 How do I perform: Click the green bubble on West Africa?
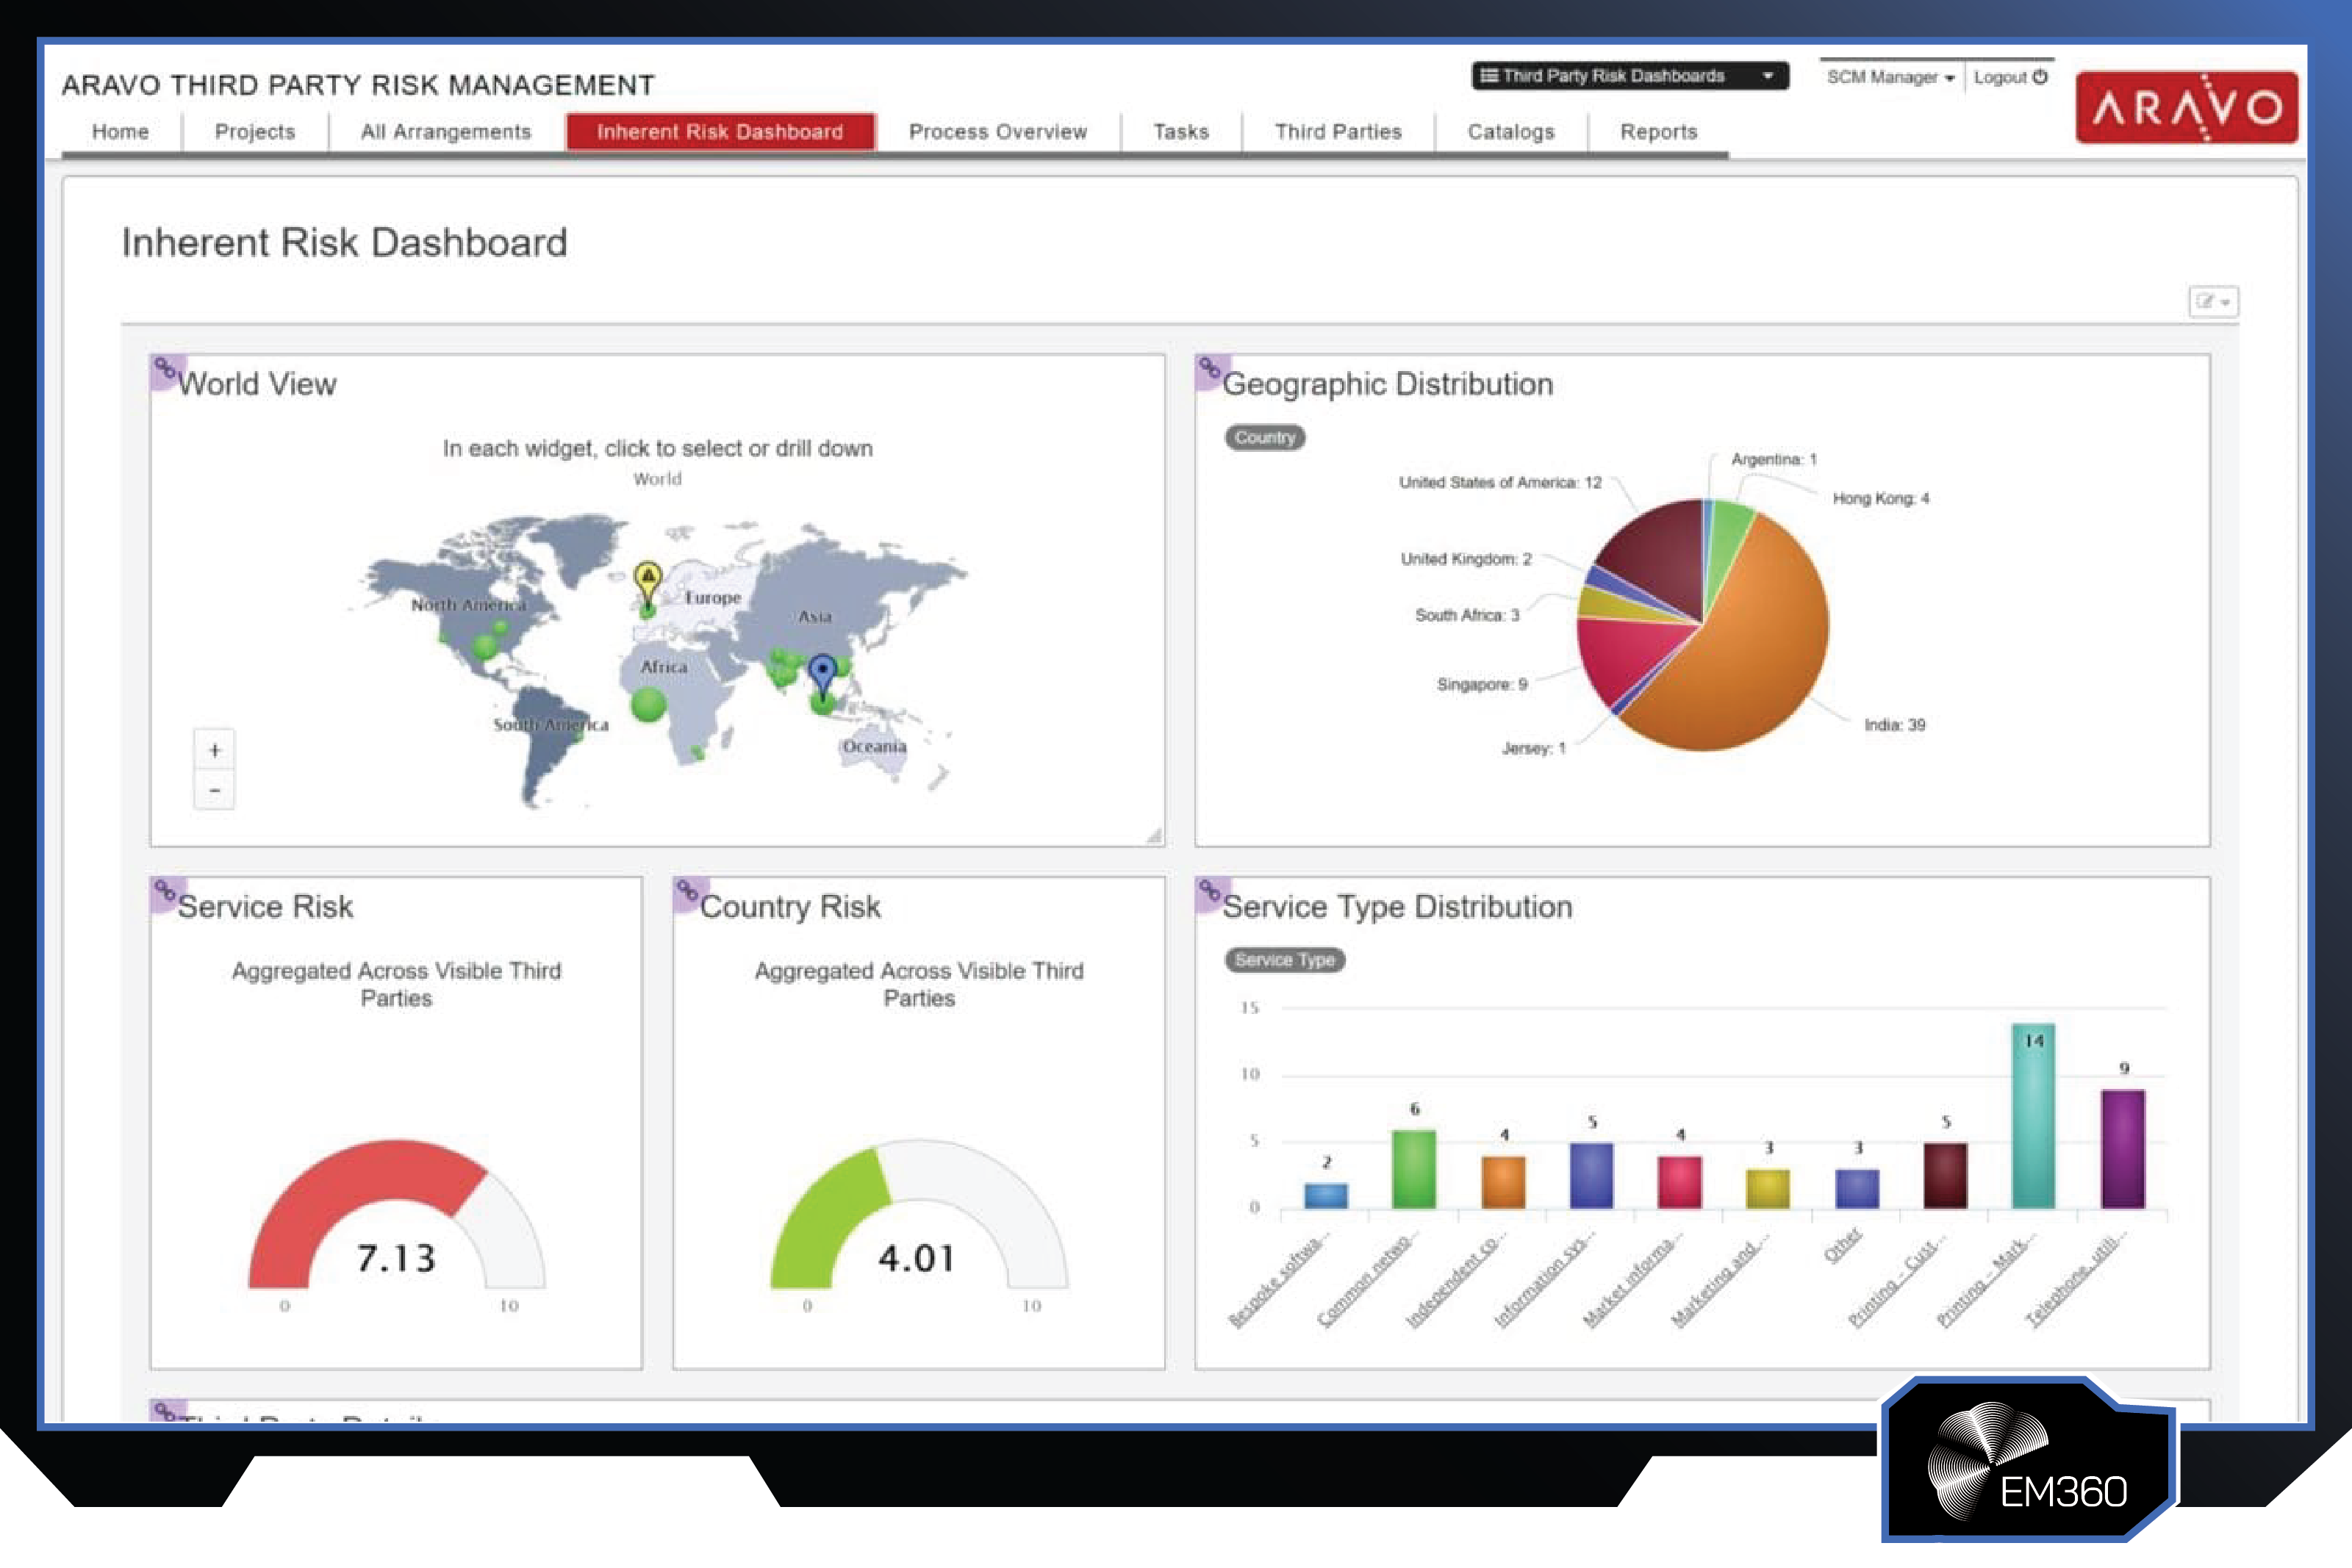coord(649,705)
